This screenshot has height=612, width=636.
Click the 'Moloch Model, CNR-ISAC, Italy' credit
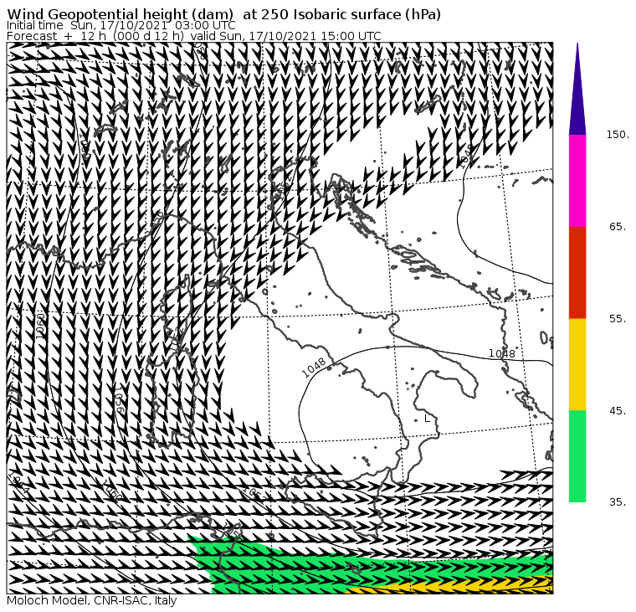[92, 600]
